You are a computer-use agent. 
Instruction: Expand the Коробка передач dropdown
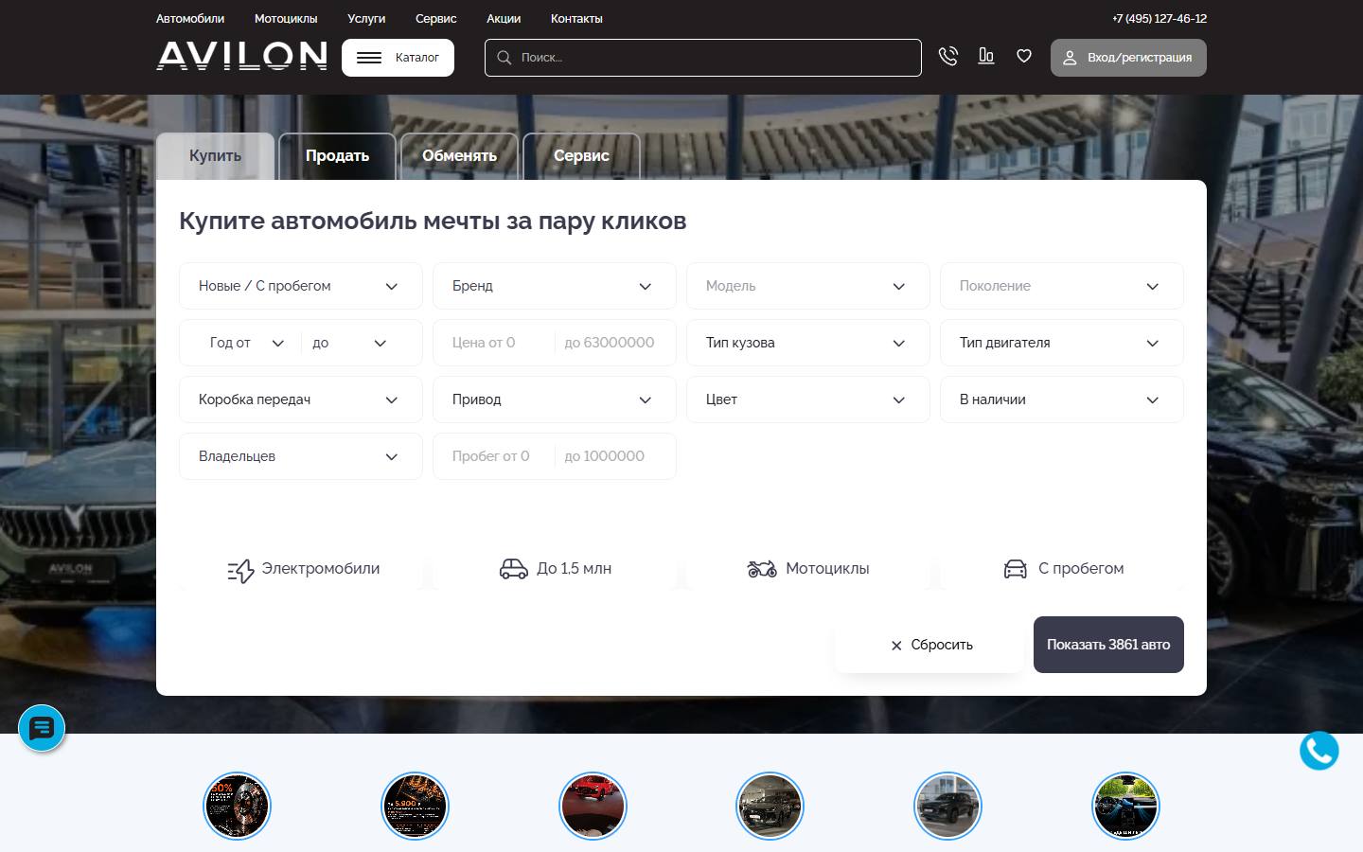coord(301,399)
